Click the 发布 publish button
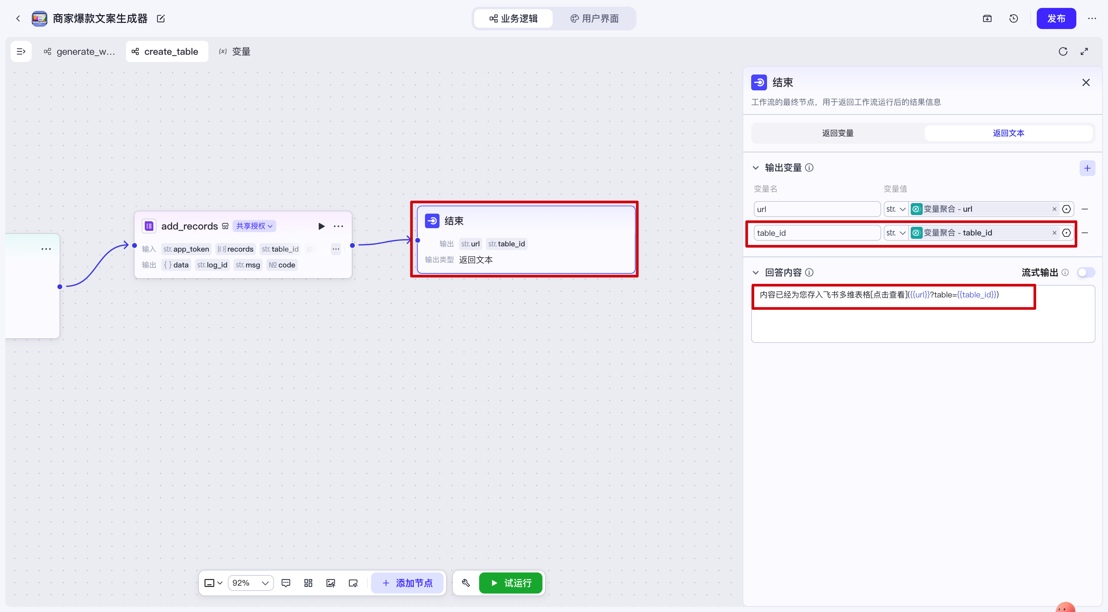 click(1056, 18)
